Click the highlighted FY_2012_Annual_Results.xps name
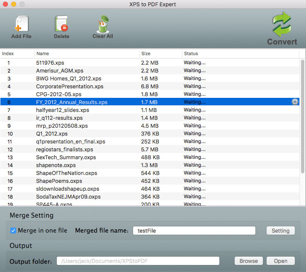 (x=72, y=102)
